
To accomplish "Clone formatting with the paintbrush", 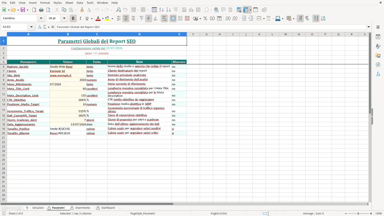I will [x=82, y=10].
